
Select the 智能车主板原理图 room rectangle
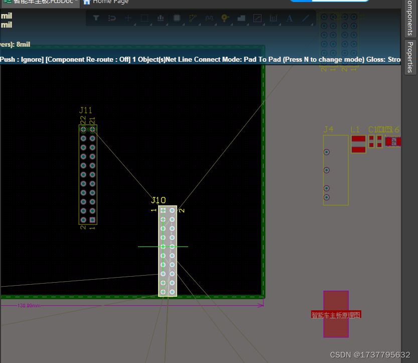point(336,314)
